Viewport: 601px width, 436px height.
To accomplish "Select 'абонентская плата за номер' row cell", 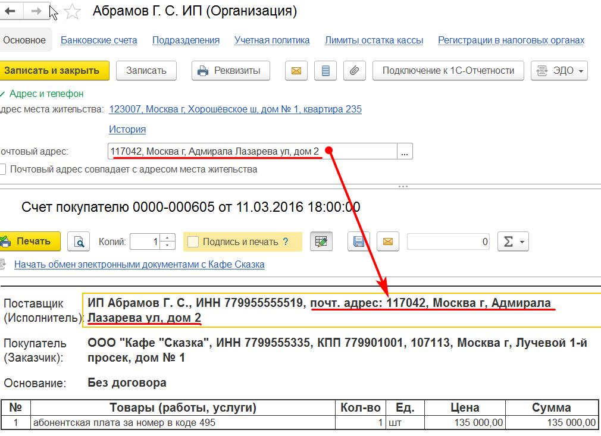I will [x=183, y=422].
